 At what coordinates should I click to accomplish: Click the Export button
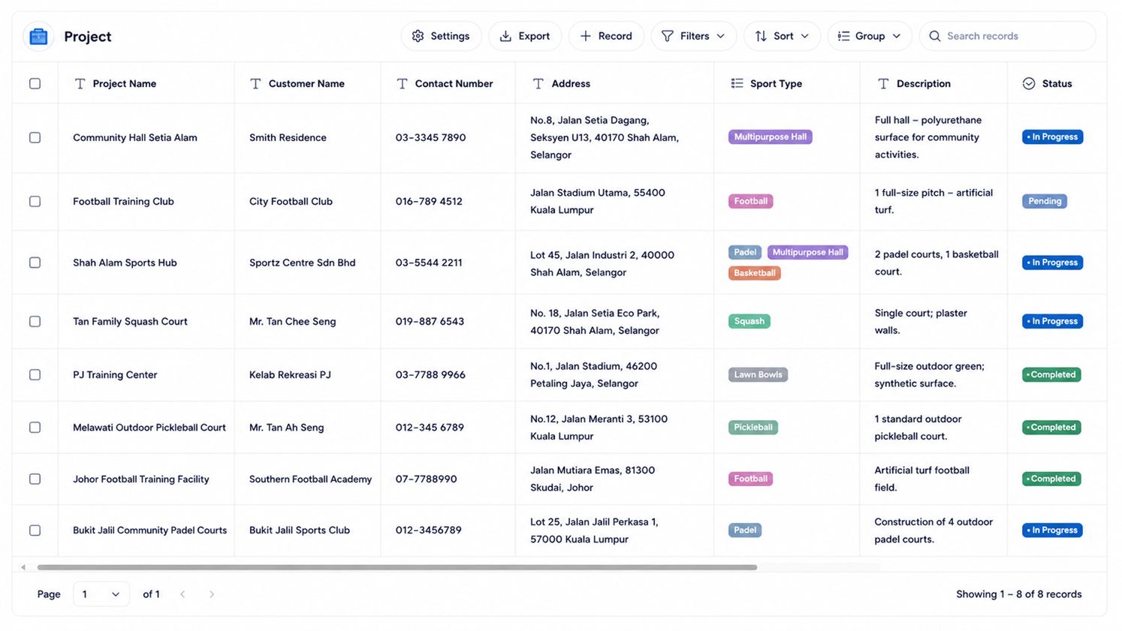(x=525, y=36)
